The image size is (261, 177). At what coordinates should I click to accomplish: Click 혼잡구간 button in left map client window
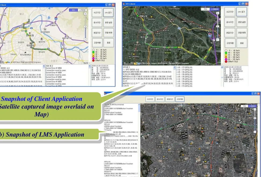(97, 33)
